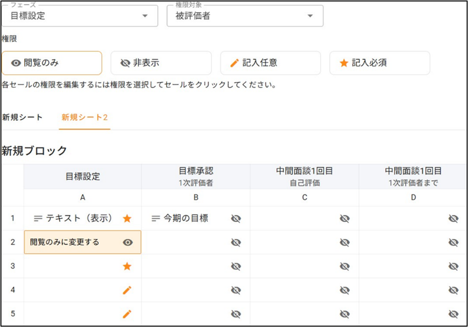Toggle hidden-eye icon in cell B3
468x327 pixels.
coord(236,266)
